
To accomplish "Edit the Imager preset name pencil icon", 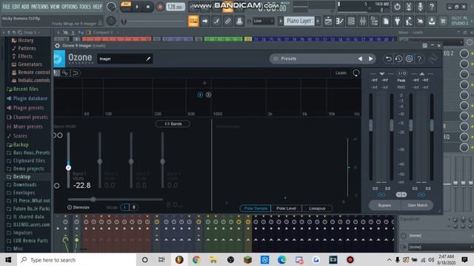I will coord(148,59).
